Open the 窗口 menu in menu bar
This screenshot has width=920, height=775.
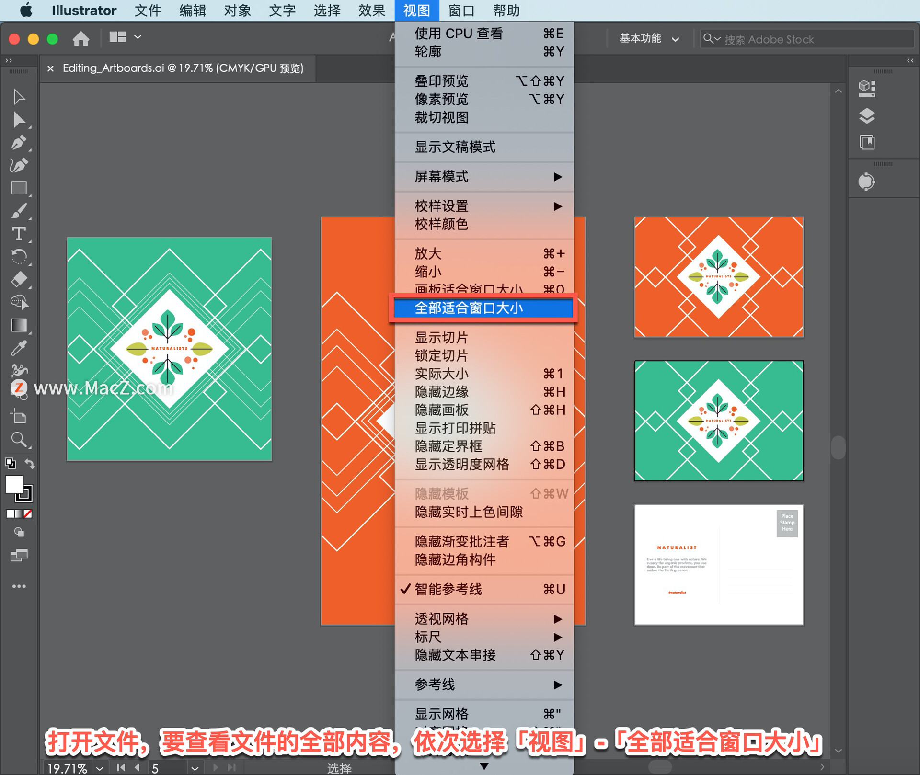pyautogui.click(x=461, y=10)
